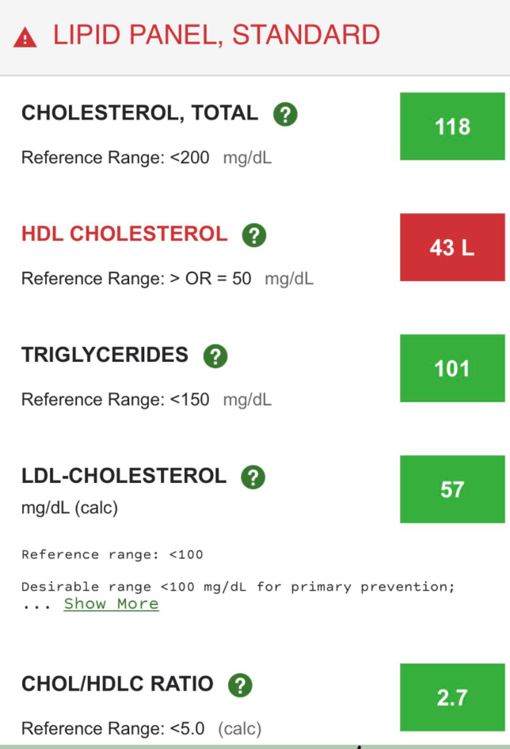This screenshot has width=510, height=749.
Task: Expand LDL notes with Show More
Action: [x=112, y=604]
